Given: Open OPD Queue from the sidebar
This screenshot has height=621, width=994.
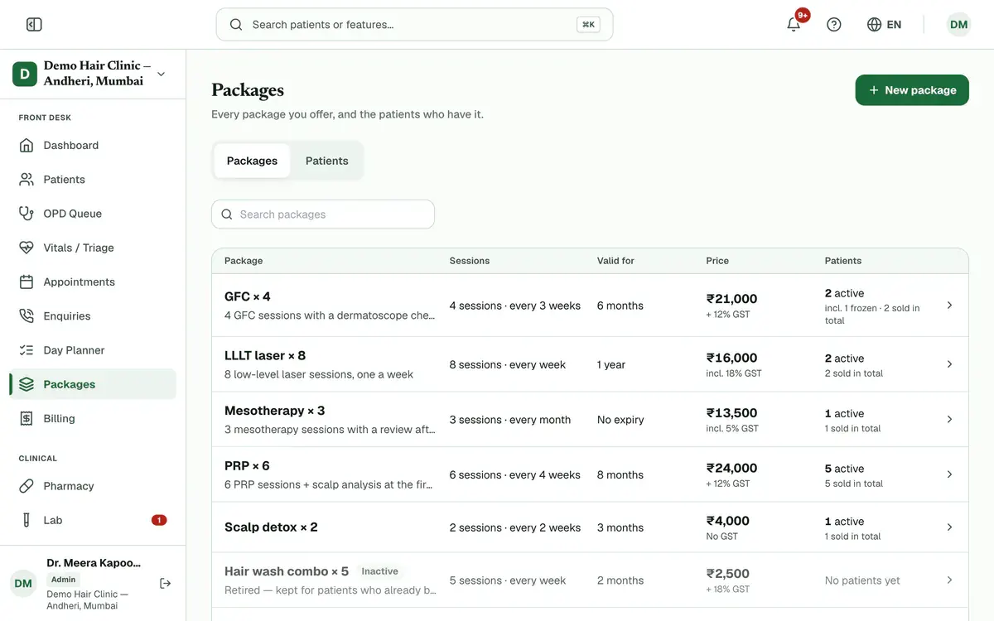Looking at the screenshot, I should pos(93,214).
